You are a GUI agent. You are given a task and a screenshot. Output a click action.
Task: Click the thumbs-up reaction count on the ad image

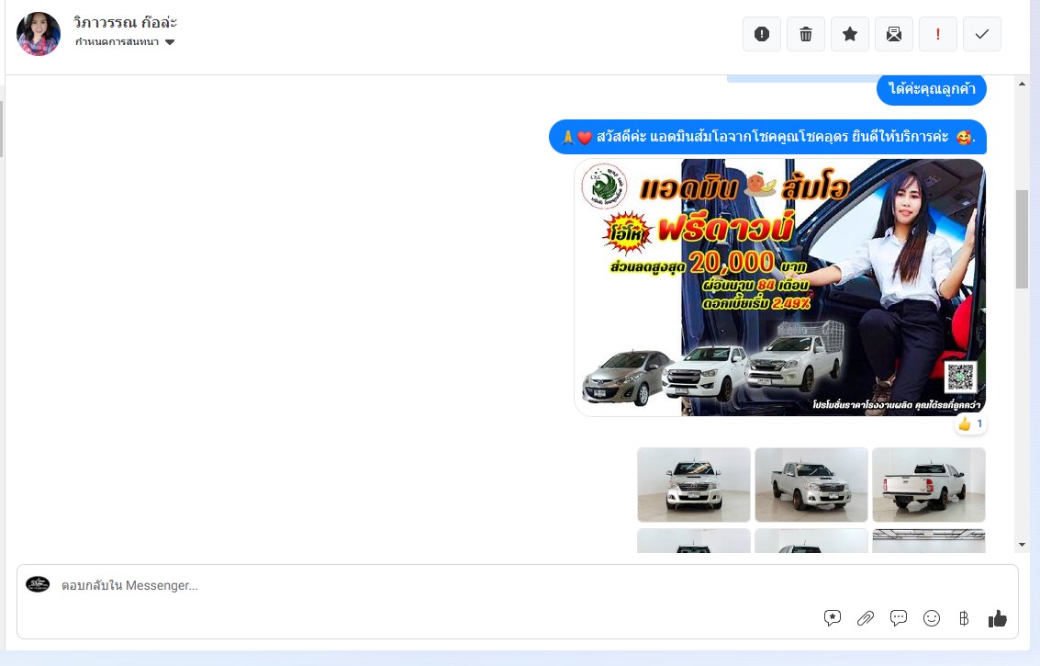pyautogui.click(x=970, y=424)
